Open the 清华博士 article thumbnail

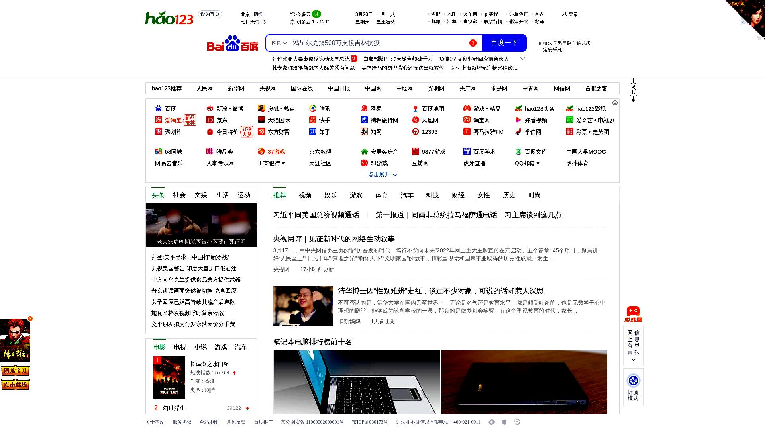[x=303, y=306]
